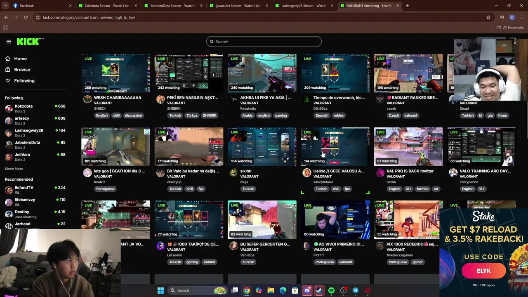This screenshot has width=528, height=297.
Task: Open Discord from the taskbar
Action: coord(307,290)
